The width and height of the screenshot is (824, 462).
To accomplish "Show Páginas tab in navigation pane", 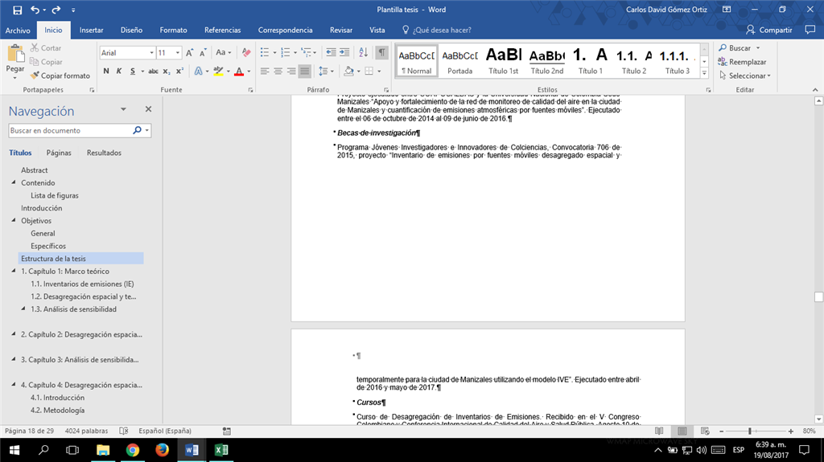I will click(x=59, y=153).
